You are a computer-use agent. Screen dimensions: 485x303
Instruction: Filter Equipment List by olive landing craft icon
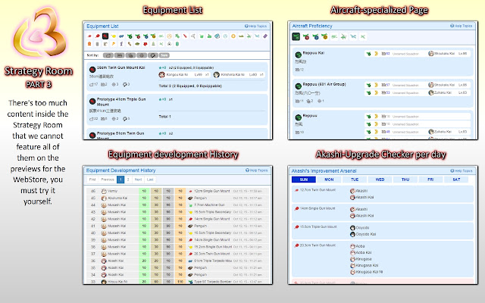tap(241, 36)
